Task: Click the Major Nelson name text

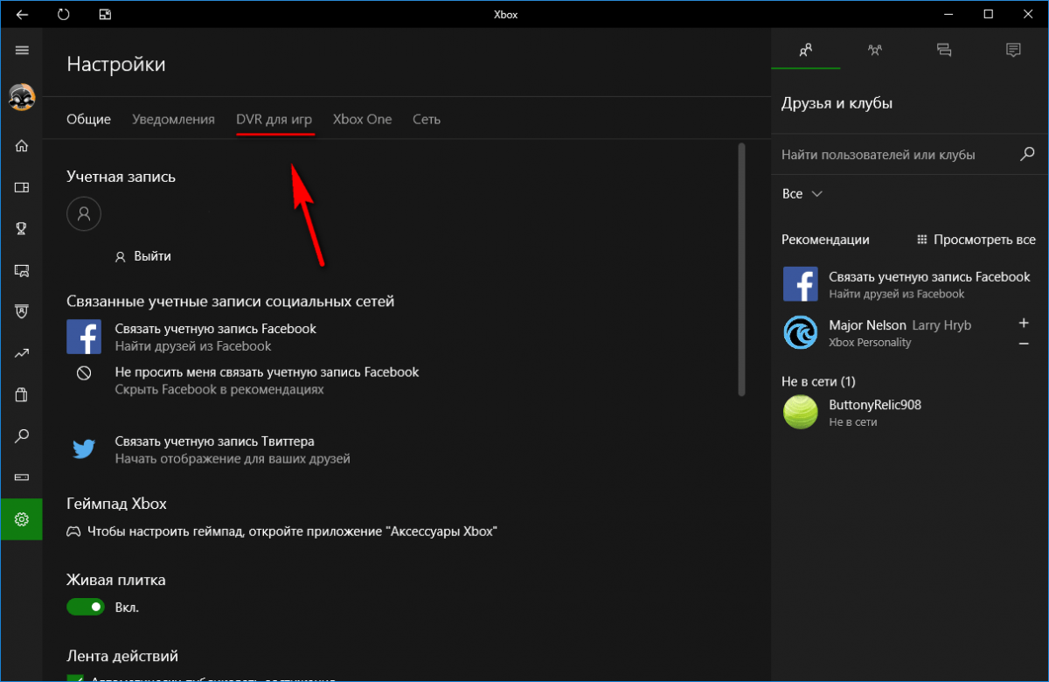Action: [867, 324]
